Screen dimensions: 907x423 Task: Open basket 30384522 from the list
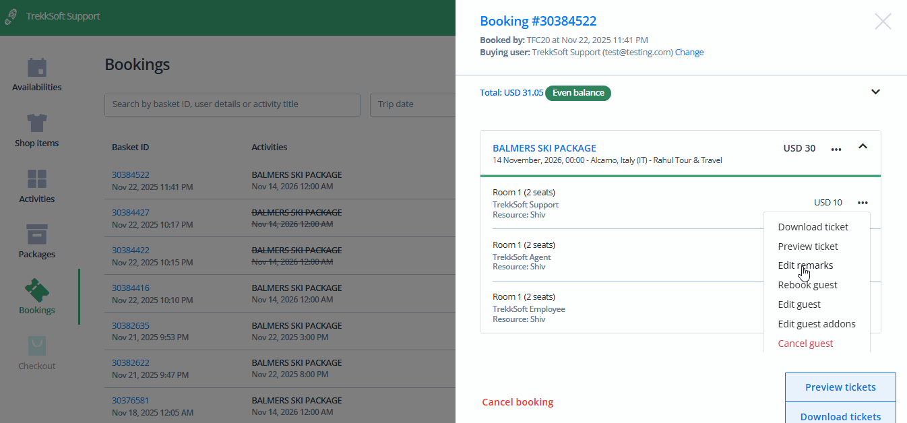coord(131,174)
